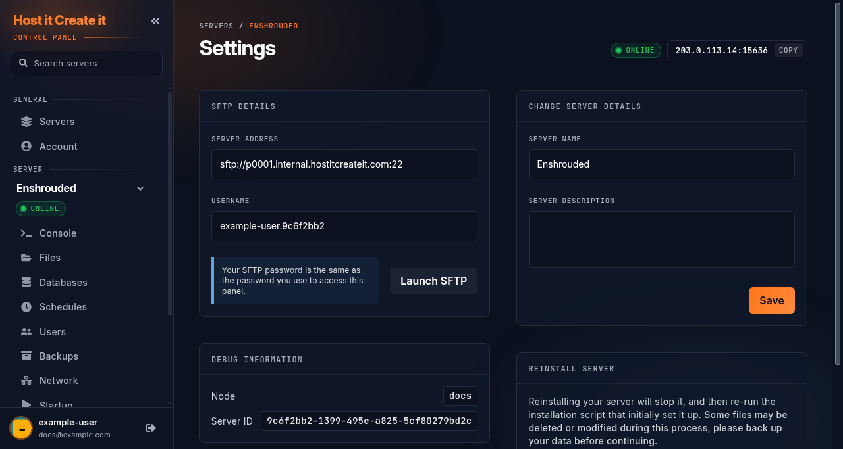Screen dimensions: 843x449
Task: Save the server details
Action: click(772, 300)
